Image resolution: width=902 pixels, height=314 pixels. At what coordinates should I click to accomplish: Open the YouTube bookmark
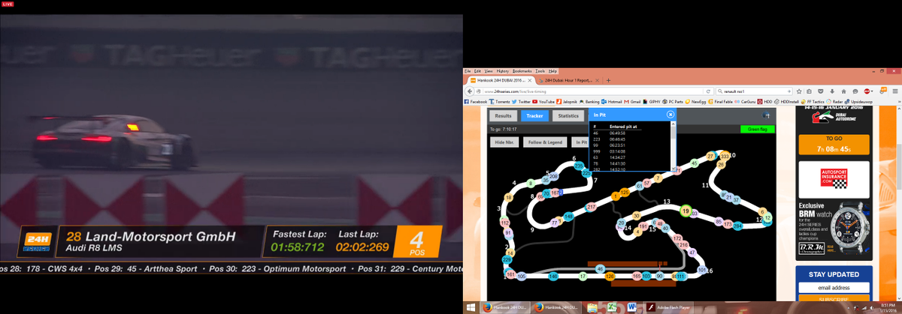click(x=543, y=102)
